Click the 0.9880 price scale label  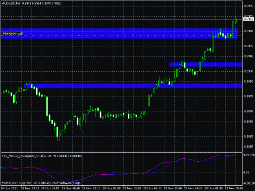point(248,121)
